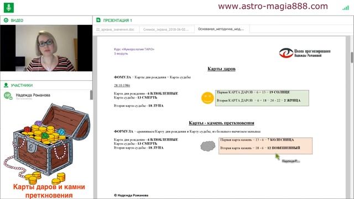Click the presentation's vertical scrollbar thumb

click(352, 57)
